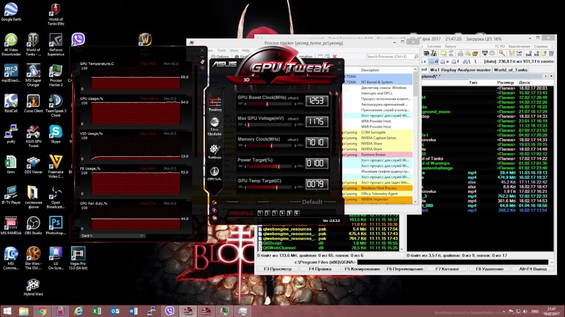Switch to the World_of_Tanks tab
The image size is (565, 317).
pos(510,70)
